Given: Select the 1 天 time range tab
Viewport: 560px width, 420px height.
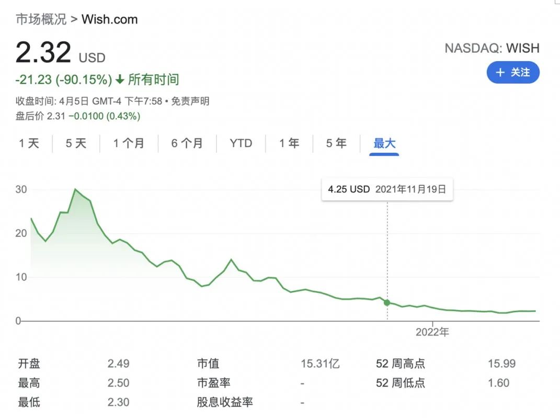Looking at the screenshot, I should tap(29, 143).
